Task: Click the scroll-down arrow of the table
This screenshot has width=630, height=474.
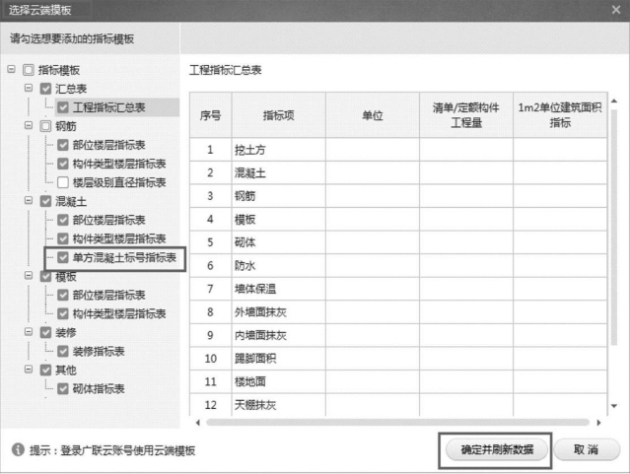Action: tap(614, 406)
